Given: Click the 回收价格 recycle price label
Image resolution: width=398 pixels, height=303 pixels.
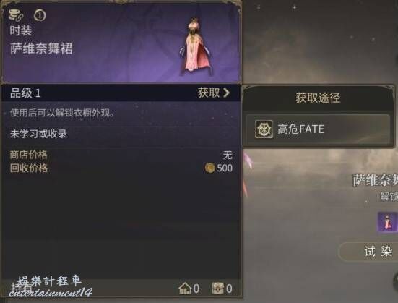Looking at the screenshot, I should [29, 168].
